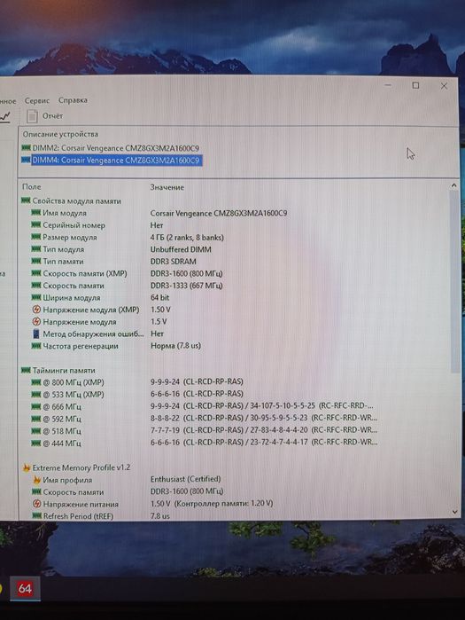
Task: Click the memory icon beside Имя модуля
Action: point(36,213)
